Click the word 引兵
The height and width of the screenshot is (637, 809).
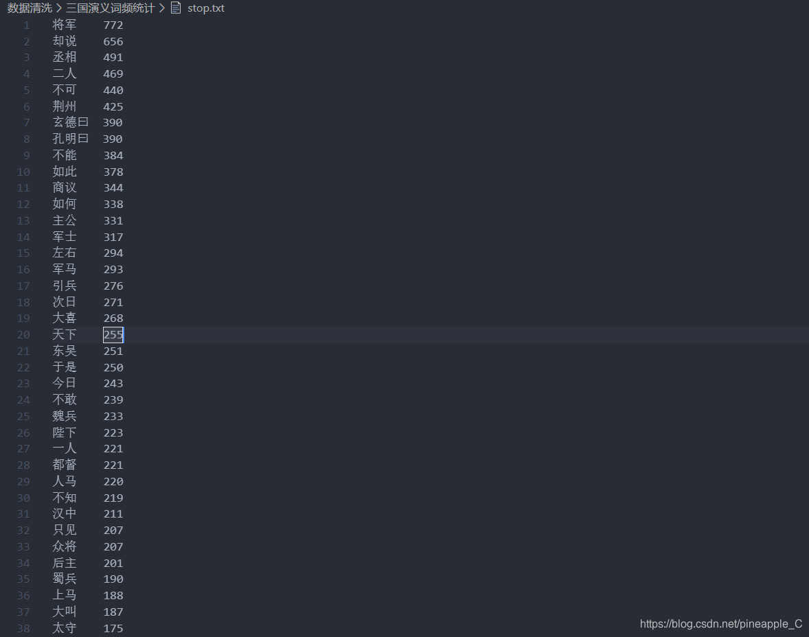click(x=65, y=286)
